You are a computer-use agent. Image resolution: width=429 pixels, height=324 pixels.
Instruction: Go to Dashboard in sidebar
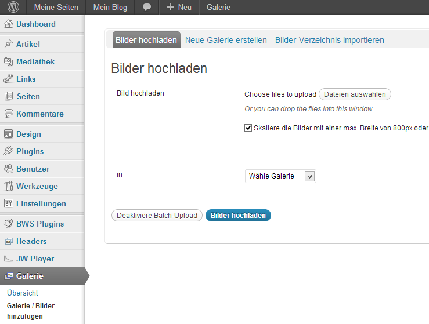coord(36,24)
